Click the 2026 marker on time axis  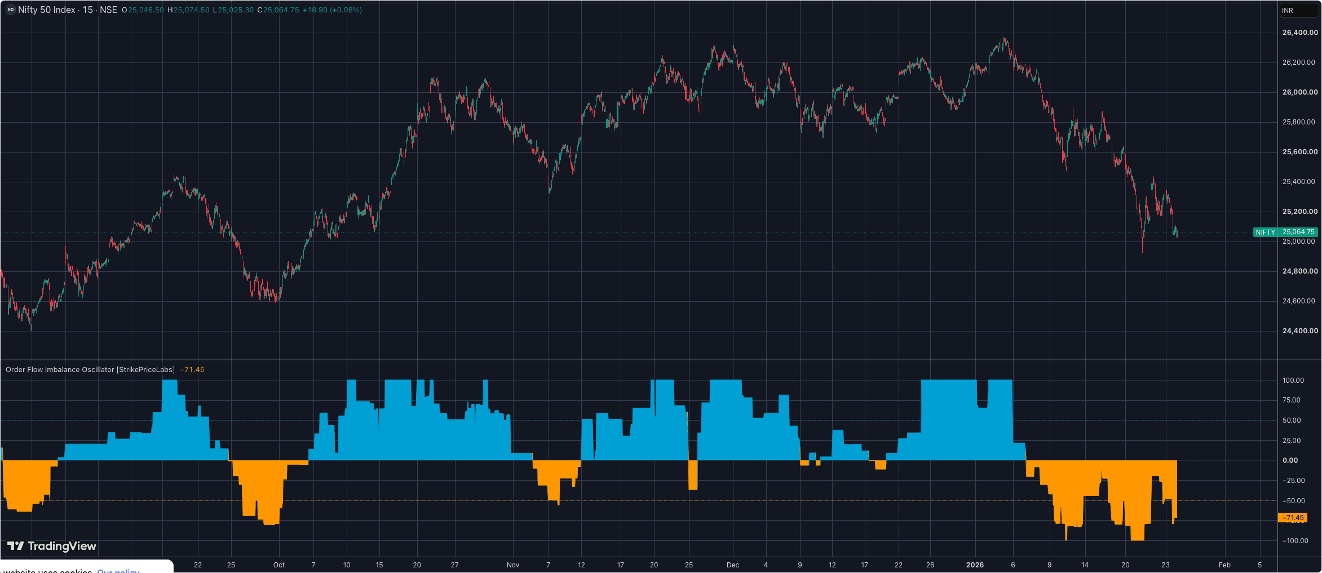975,565
